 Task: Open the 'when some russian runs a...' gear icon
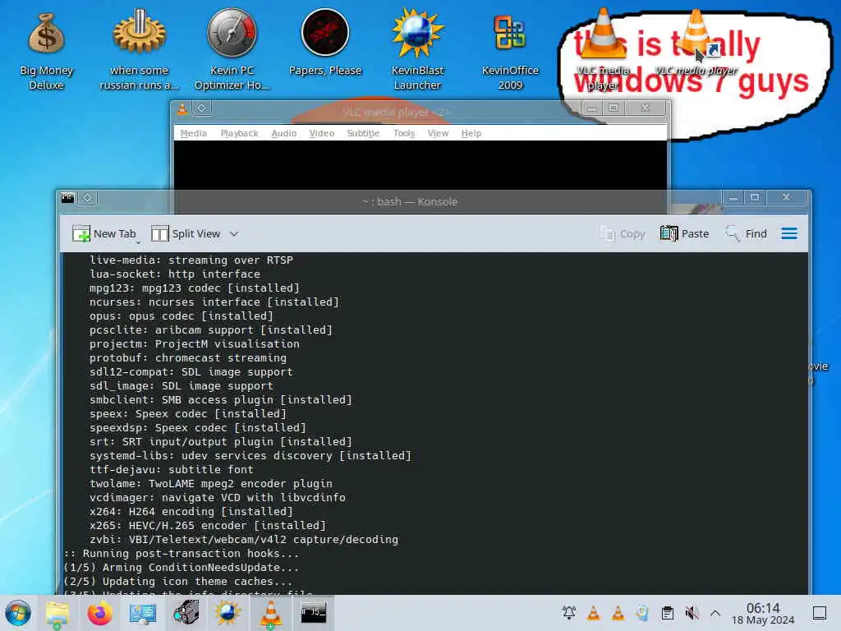[139, 50]
